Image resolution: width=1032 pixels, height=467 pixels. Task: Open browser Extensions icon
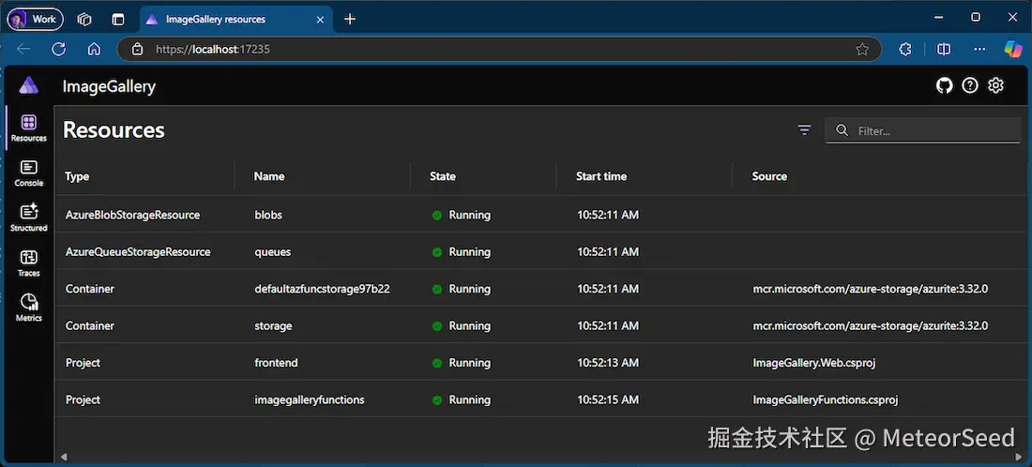905,50
